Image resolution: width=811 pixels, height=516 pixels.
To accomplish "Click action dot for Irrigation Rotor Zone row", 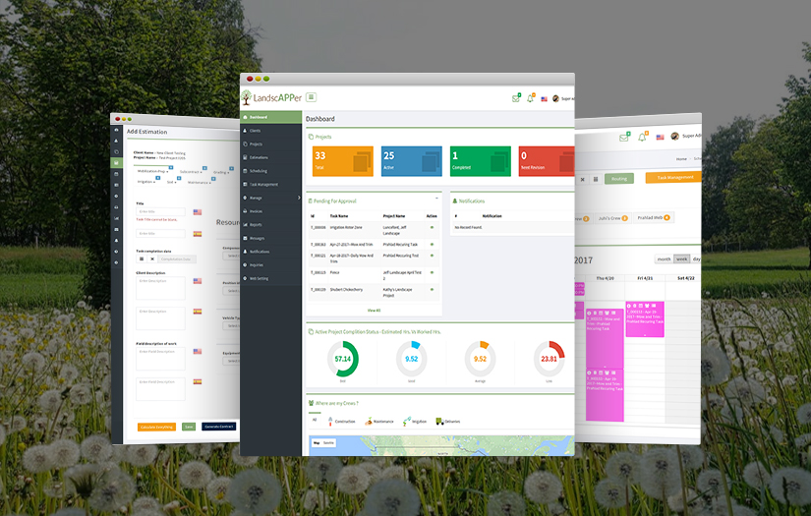I will (x=432, y=227).
